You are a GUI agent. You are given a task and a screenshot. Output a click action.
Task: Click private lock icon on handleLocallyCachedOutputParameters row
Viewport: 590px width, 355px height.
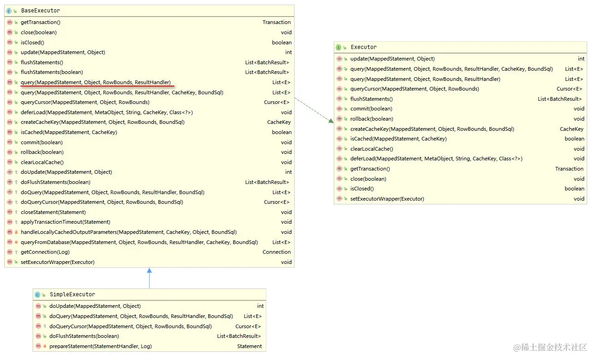[x=16, y=232]
